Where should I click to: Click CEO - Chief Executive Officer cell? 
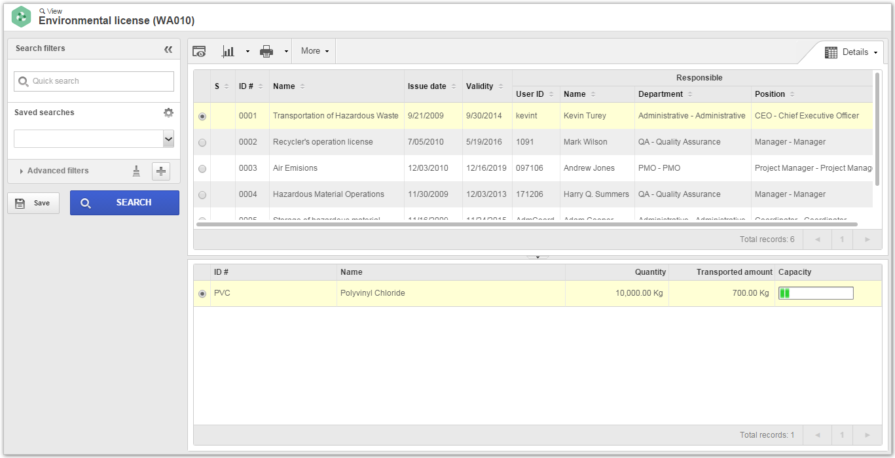coord(813,116)
